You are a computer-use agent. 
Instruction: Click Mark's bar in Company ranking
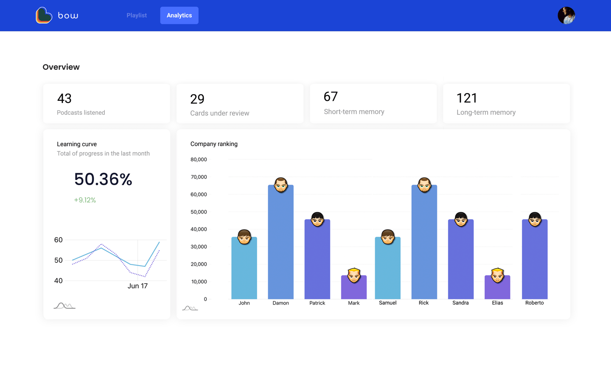354,287
